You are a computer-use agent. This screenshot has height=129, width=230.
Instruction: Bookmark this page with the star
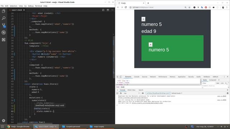[189, 7]
